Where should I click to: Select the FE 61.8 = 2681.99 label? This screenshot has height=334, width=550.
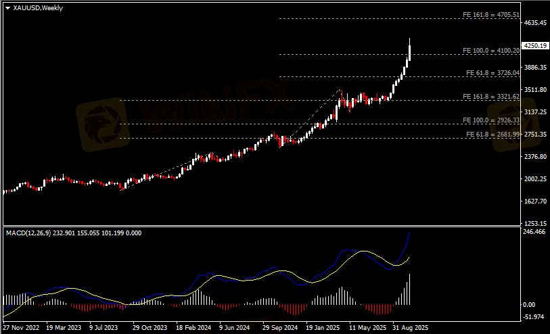click(492, 135)
